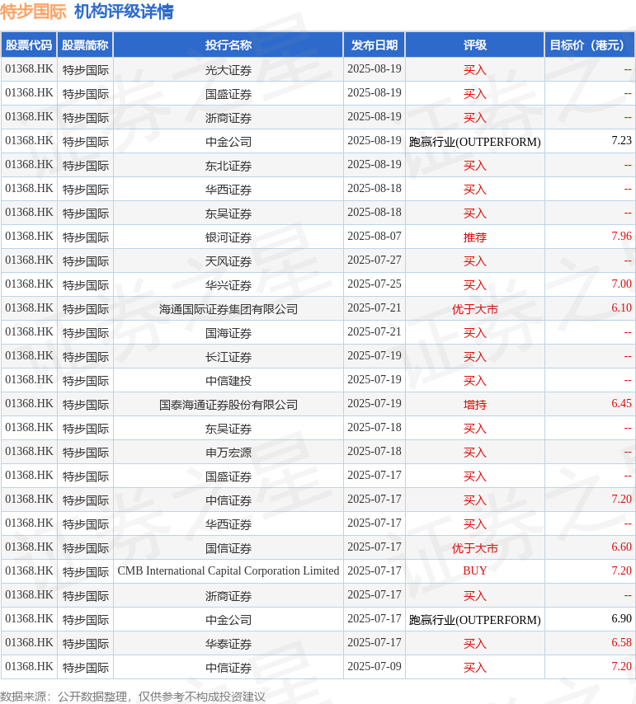
Task: Click the 中信建投 cell
Action: (x=228, y=381)
